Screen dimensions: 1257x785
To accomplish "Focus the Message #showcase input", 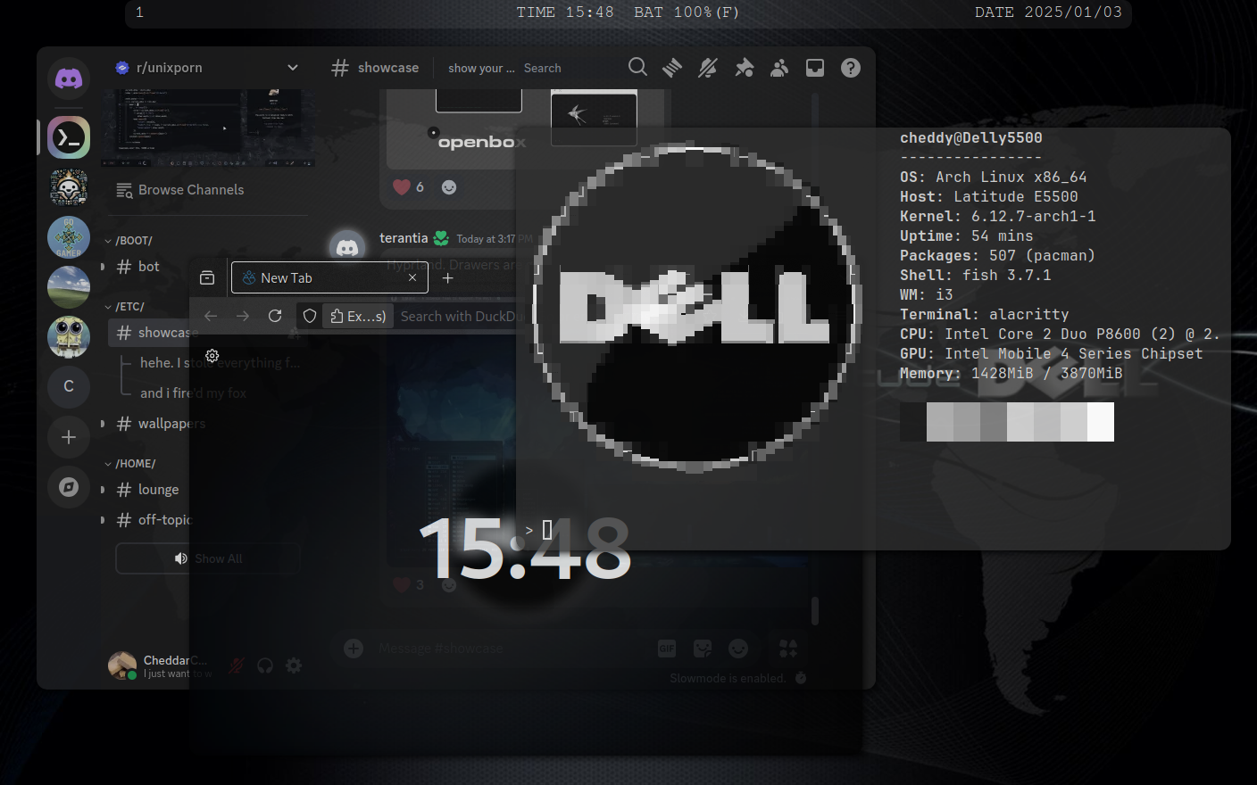I will pos(509,649).
